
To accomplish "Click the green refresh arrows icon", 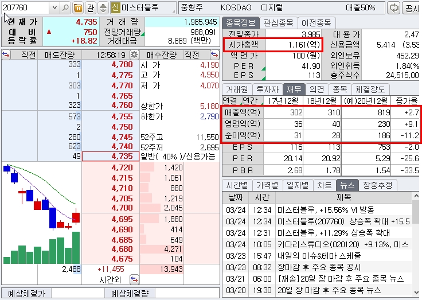I will (394, 8).
